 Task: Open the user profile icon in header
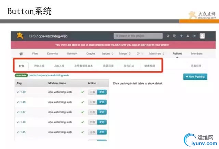[x=188, y=36]
